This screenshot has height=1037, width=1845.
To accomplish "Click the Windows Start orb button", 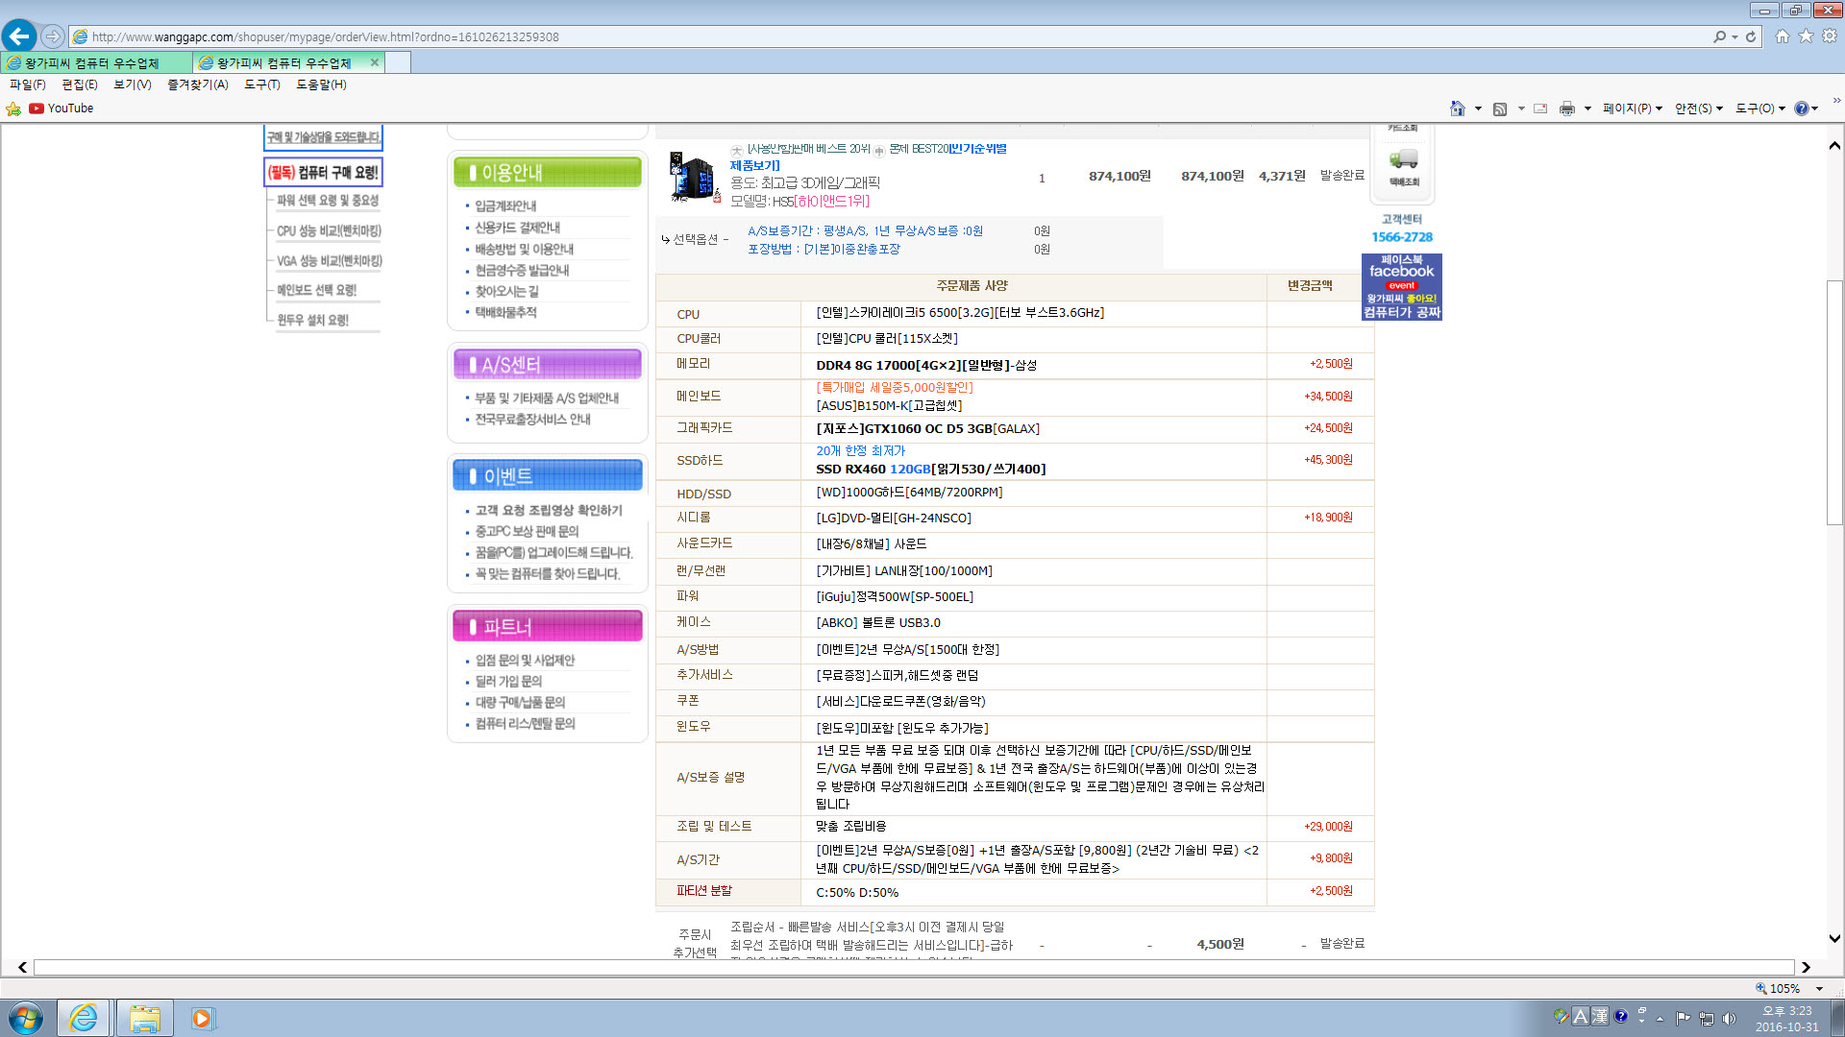I will [26, 1018].
